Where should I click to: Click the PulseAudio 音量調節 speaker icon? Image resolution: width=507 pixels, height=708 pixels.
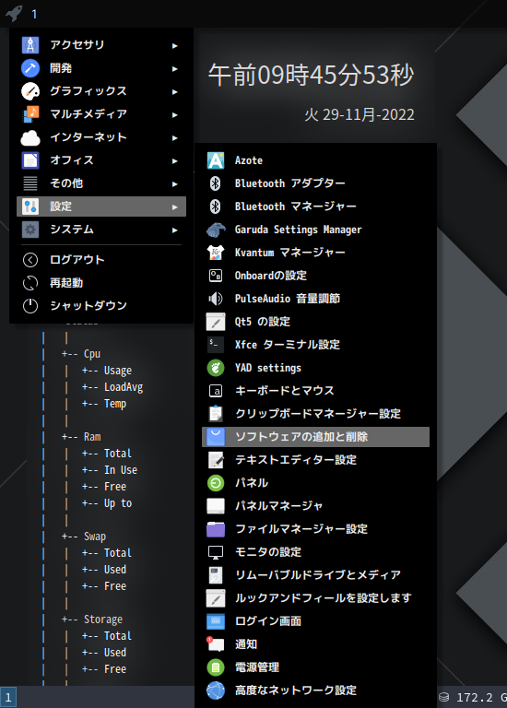click(216, 299)
